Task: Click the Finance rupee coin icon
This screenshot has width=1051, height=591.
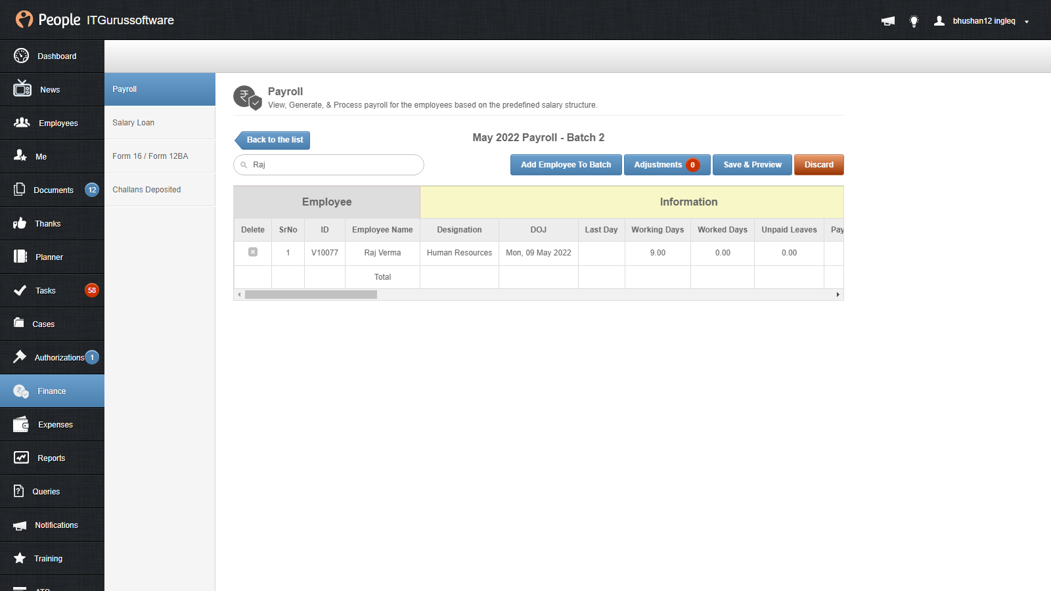Action: click(x=21, y=391)
